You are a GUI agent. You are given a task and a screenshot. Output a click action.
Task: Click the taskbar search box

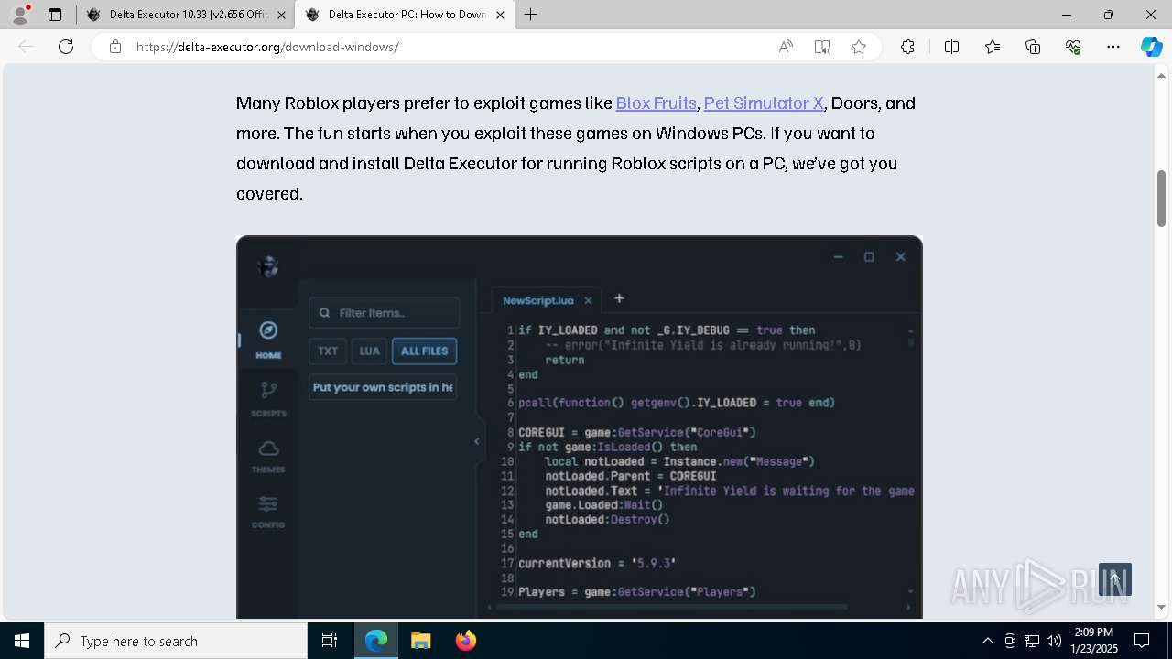(176, 641)
